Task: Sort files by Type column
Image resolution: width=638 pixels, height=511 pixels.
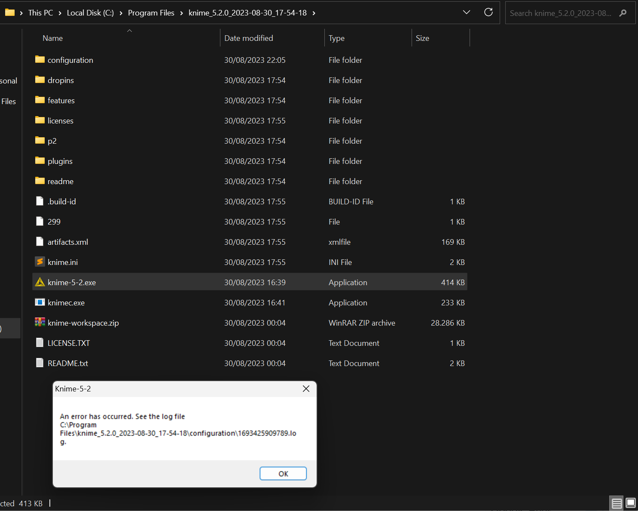Action: pyautogui.click(x=337, y=38)
